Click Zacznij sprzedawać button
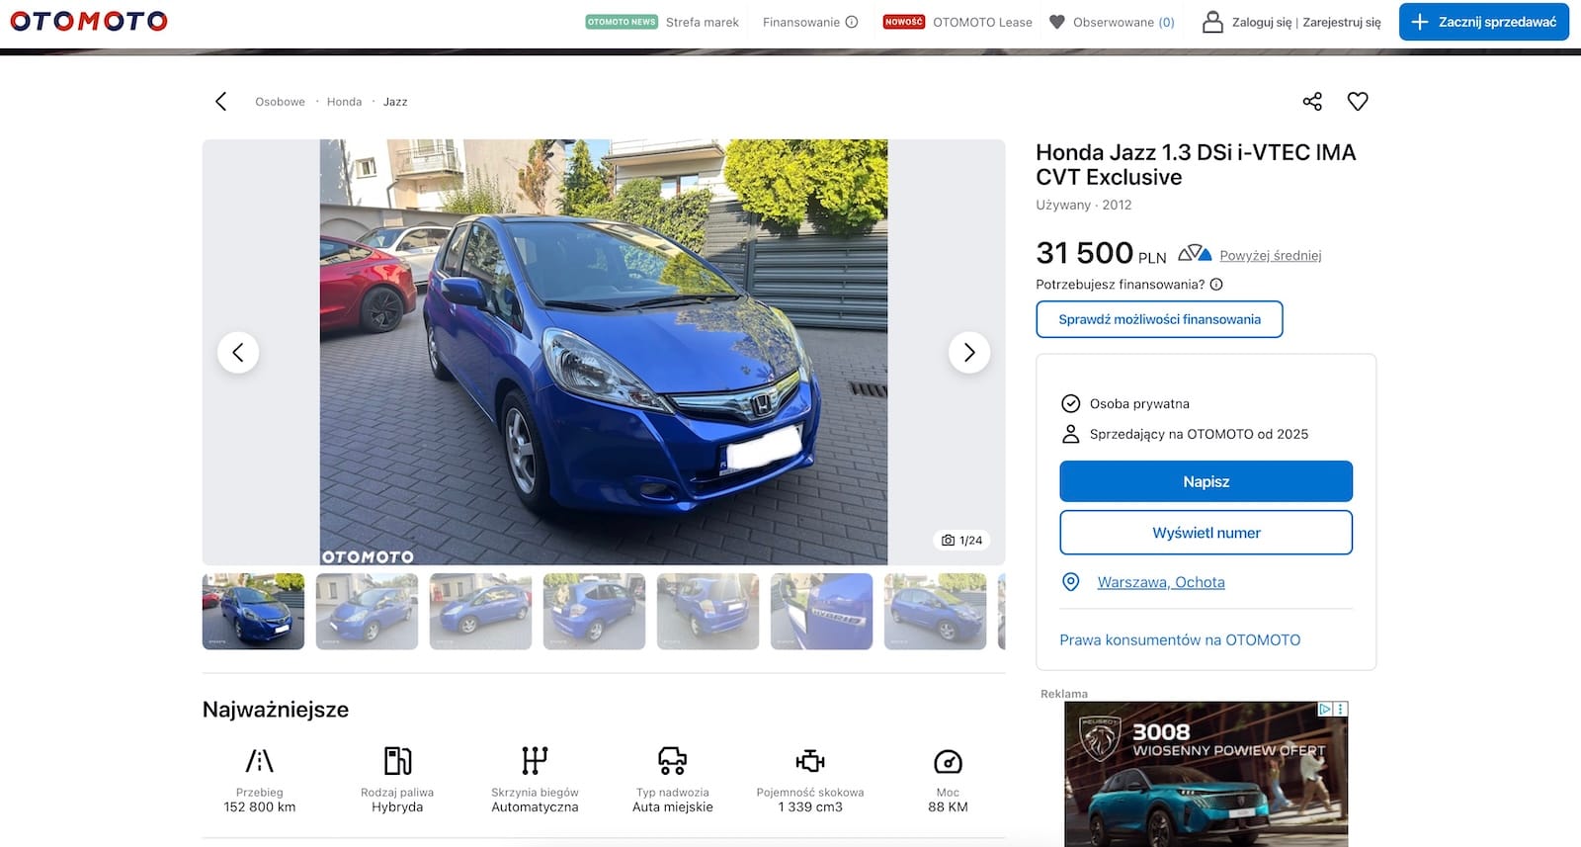This screenshot has height=847, width=1581. 1484,22
